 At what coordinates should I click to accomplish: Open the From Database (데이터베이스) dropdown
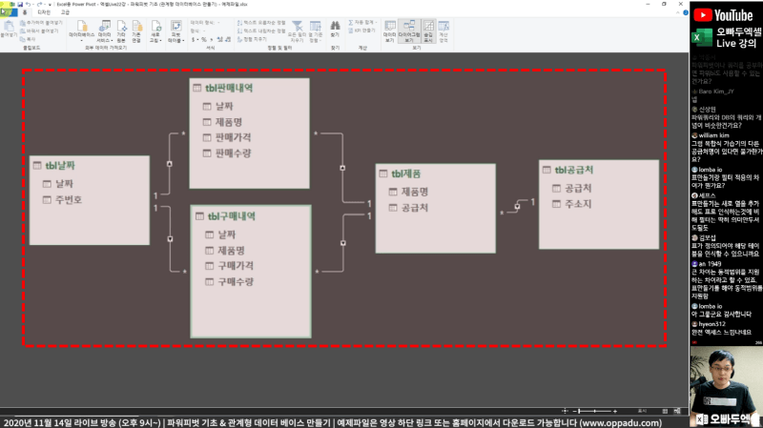point(81,31)
